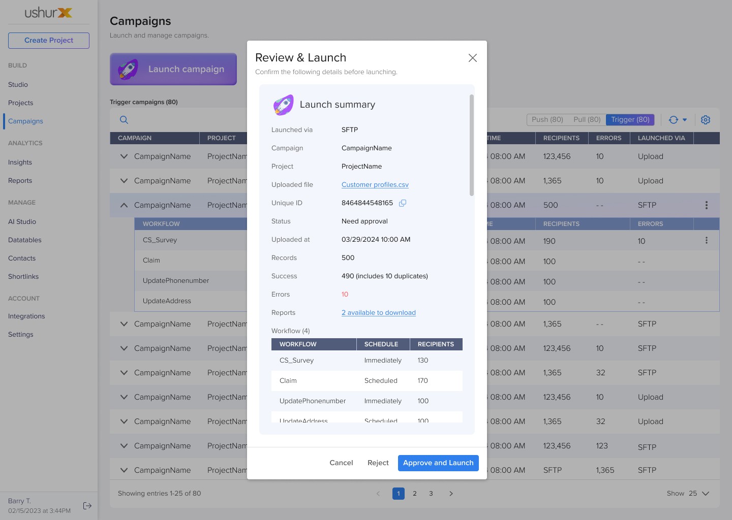Image resolution: width=732 pixels, height=520 pixels.
Task: Open the kebab menu on the CS_Survey workflow row
Action: click(707, 240)
